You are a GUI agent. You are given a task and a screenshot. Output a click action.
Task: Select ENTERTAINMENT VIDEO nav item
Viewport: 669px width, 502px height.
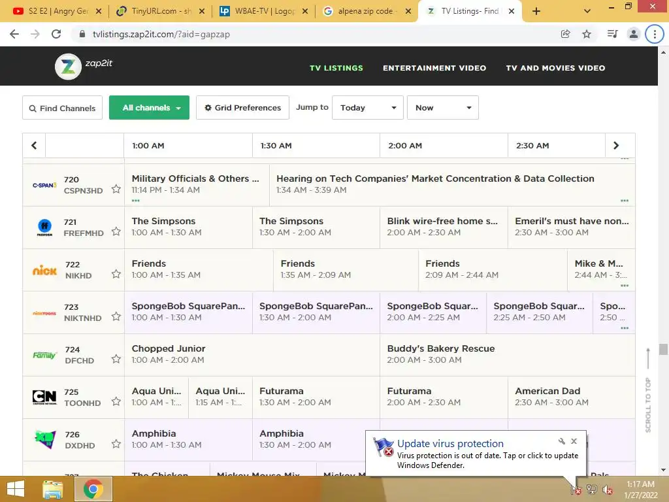pyautogui.click(x=434, y=68)
